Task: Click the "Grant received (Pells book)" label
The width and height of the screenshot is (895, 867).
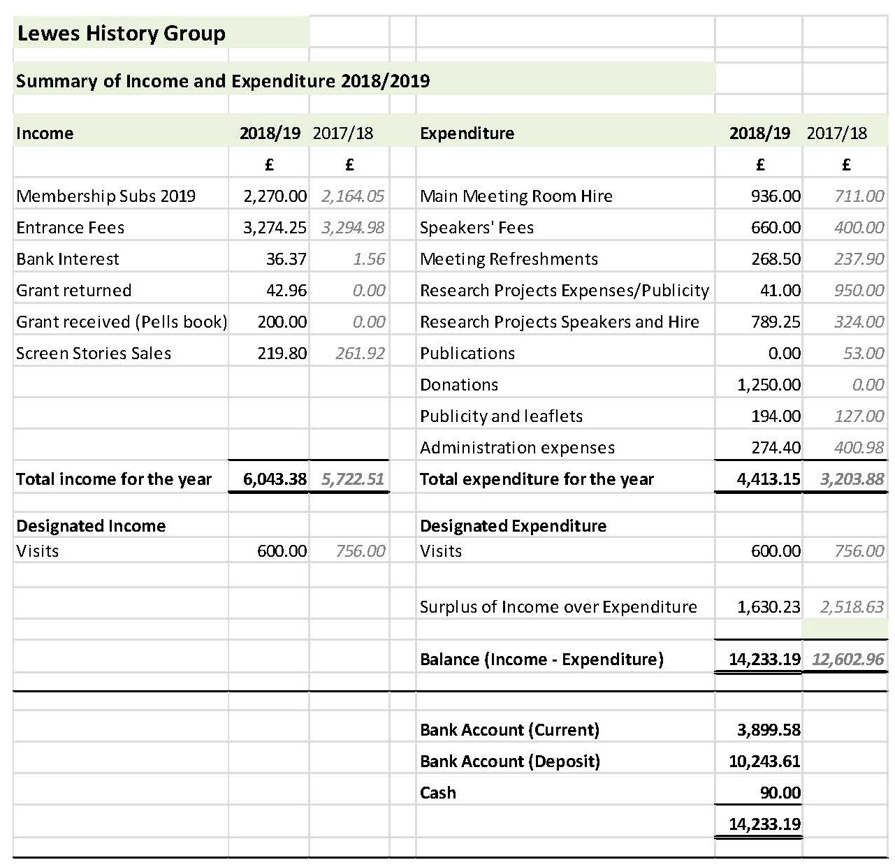Action: click(x=122, y=322)
